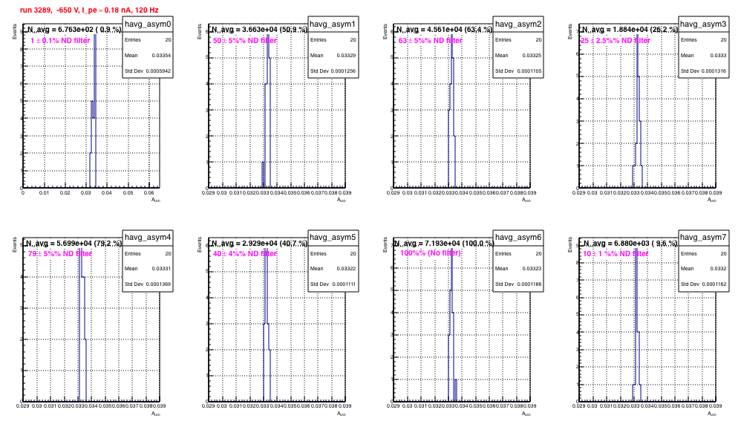The width and height of the screenshot is (741, 427).
Task: Click the N_avg = 6.880e+03 label
Action: 630,244
